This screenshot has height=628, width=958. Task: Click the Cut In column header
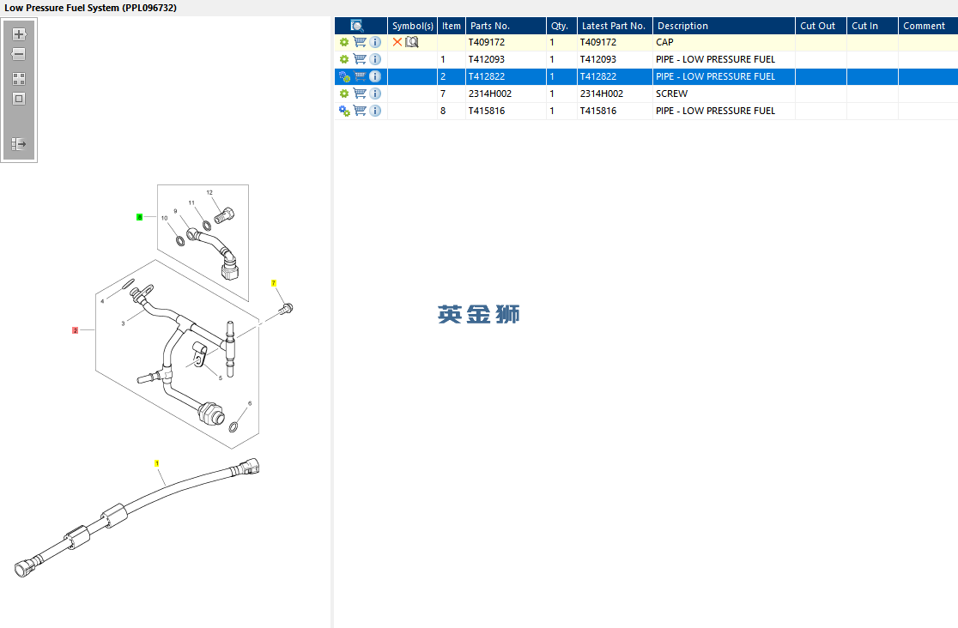872,26
